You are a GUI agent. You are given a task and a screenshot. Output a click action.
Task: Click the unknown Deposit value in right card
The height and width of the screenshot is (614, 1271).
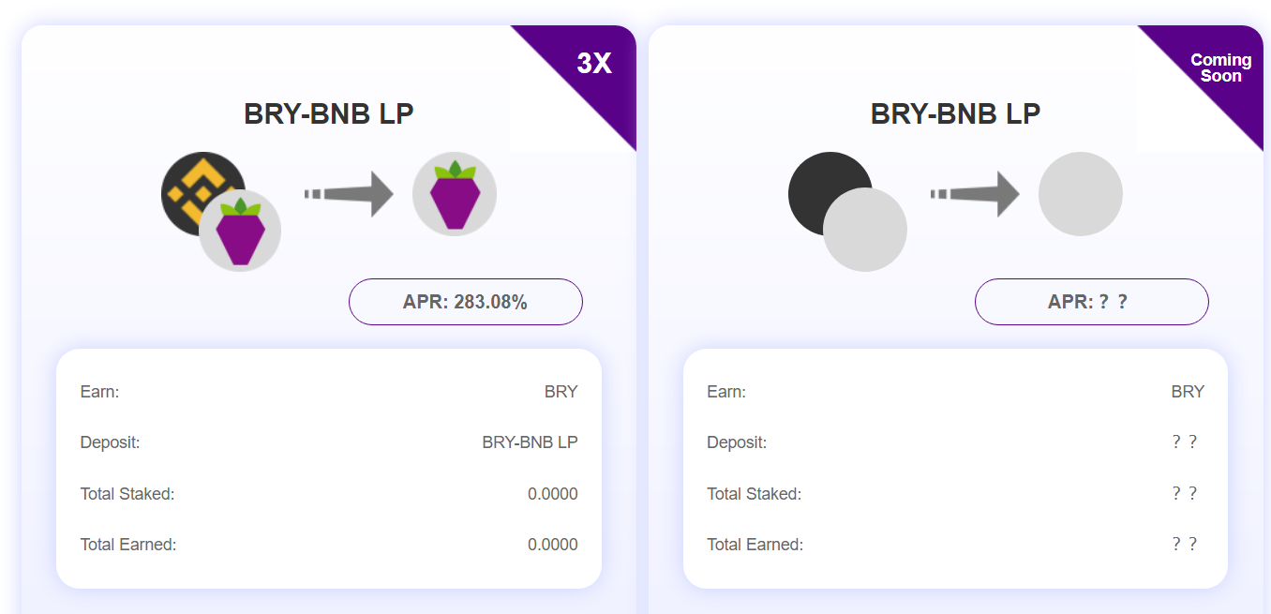(1185, 442)
